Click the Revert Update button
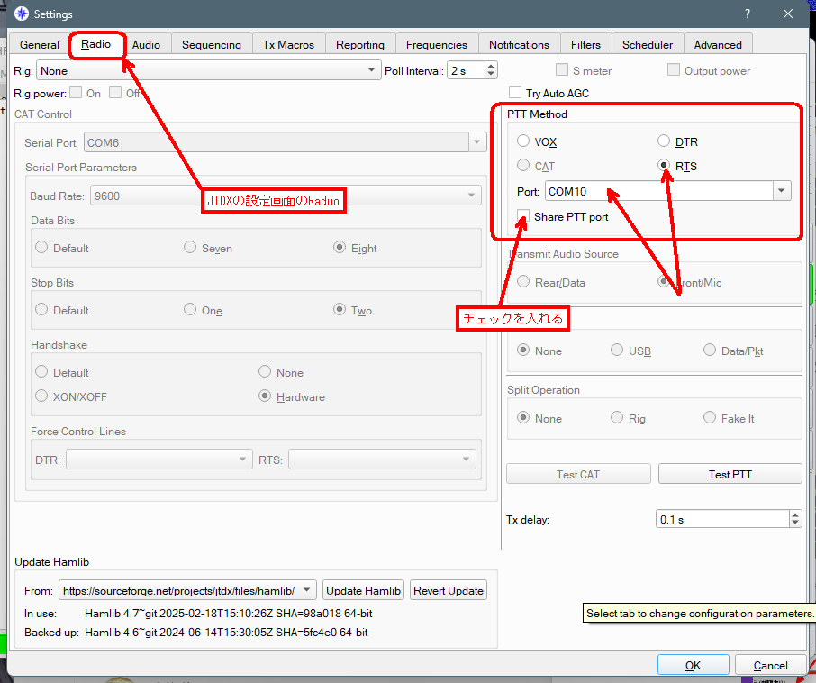 [x=448, y=590]
